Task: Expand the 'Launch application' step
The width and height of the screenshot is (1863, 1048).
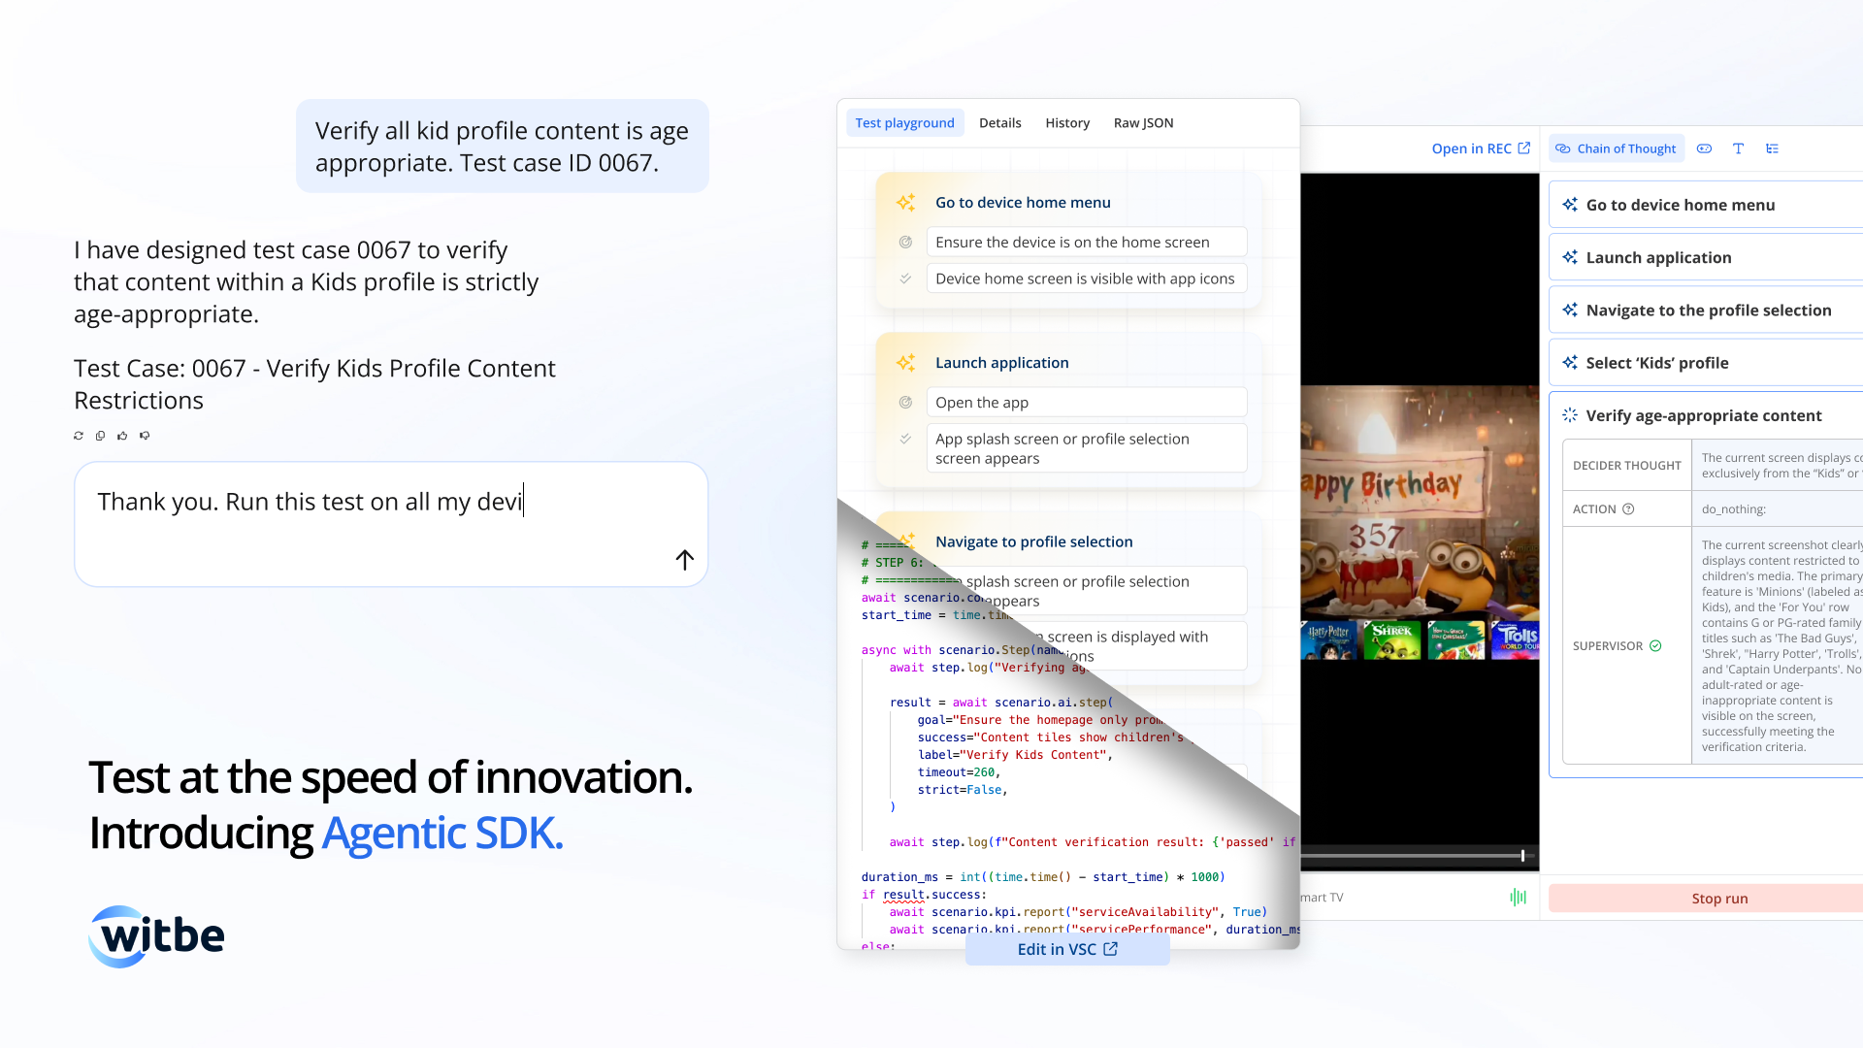Action: [x=1706, y=257]
